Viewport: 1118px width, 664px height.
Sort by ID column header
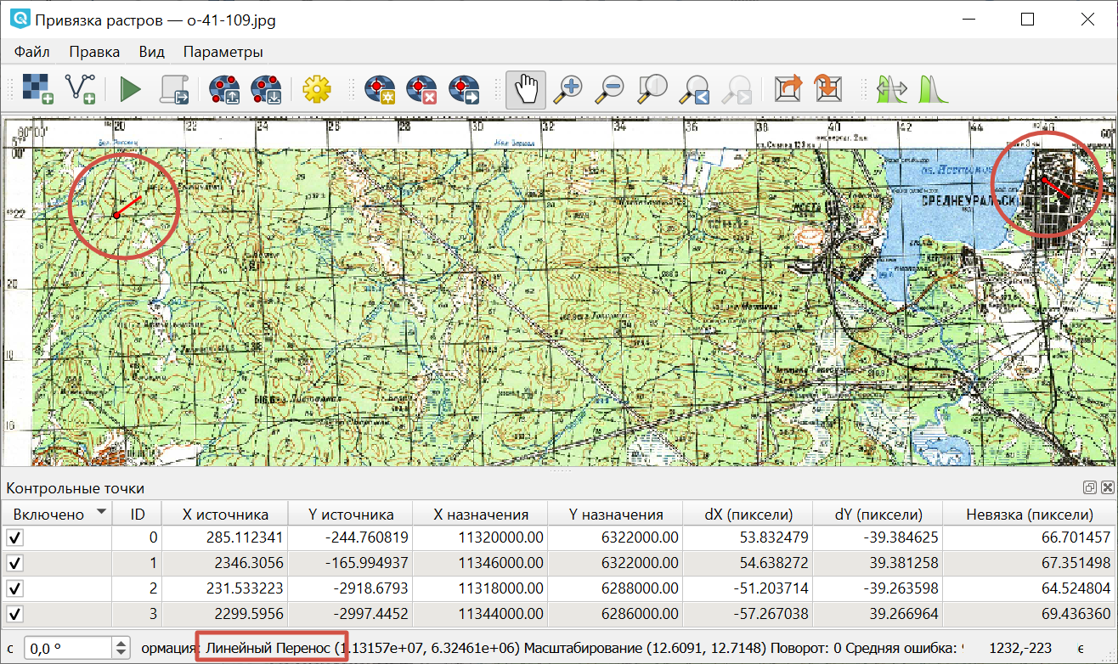(x=138, y=514)
